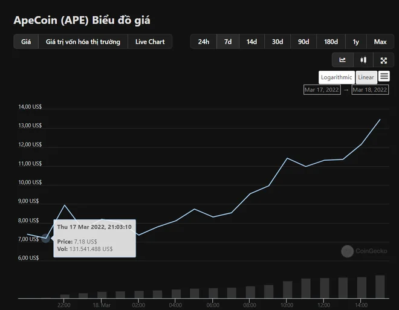Screen dimensions: 399x310
Task: Edit end date Mar 18, 2022
Action: click(370, 90)
